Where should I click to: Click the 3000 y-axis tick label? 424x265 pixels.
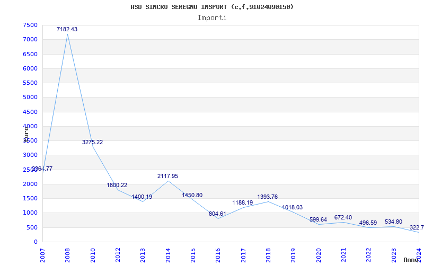[x=30, y=155]
